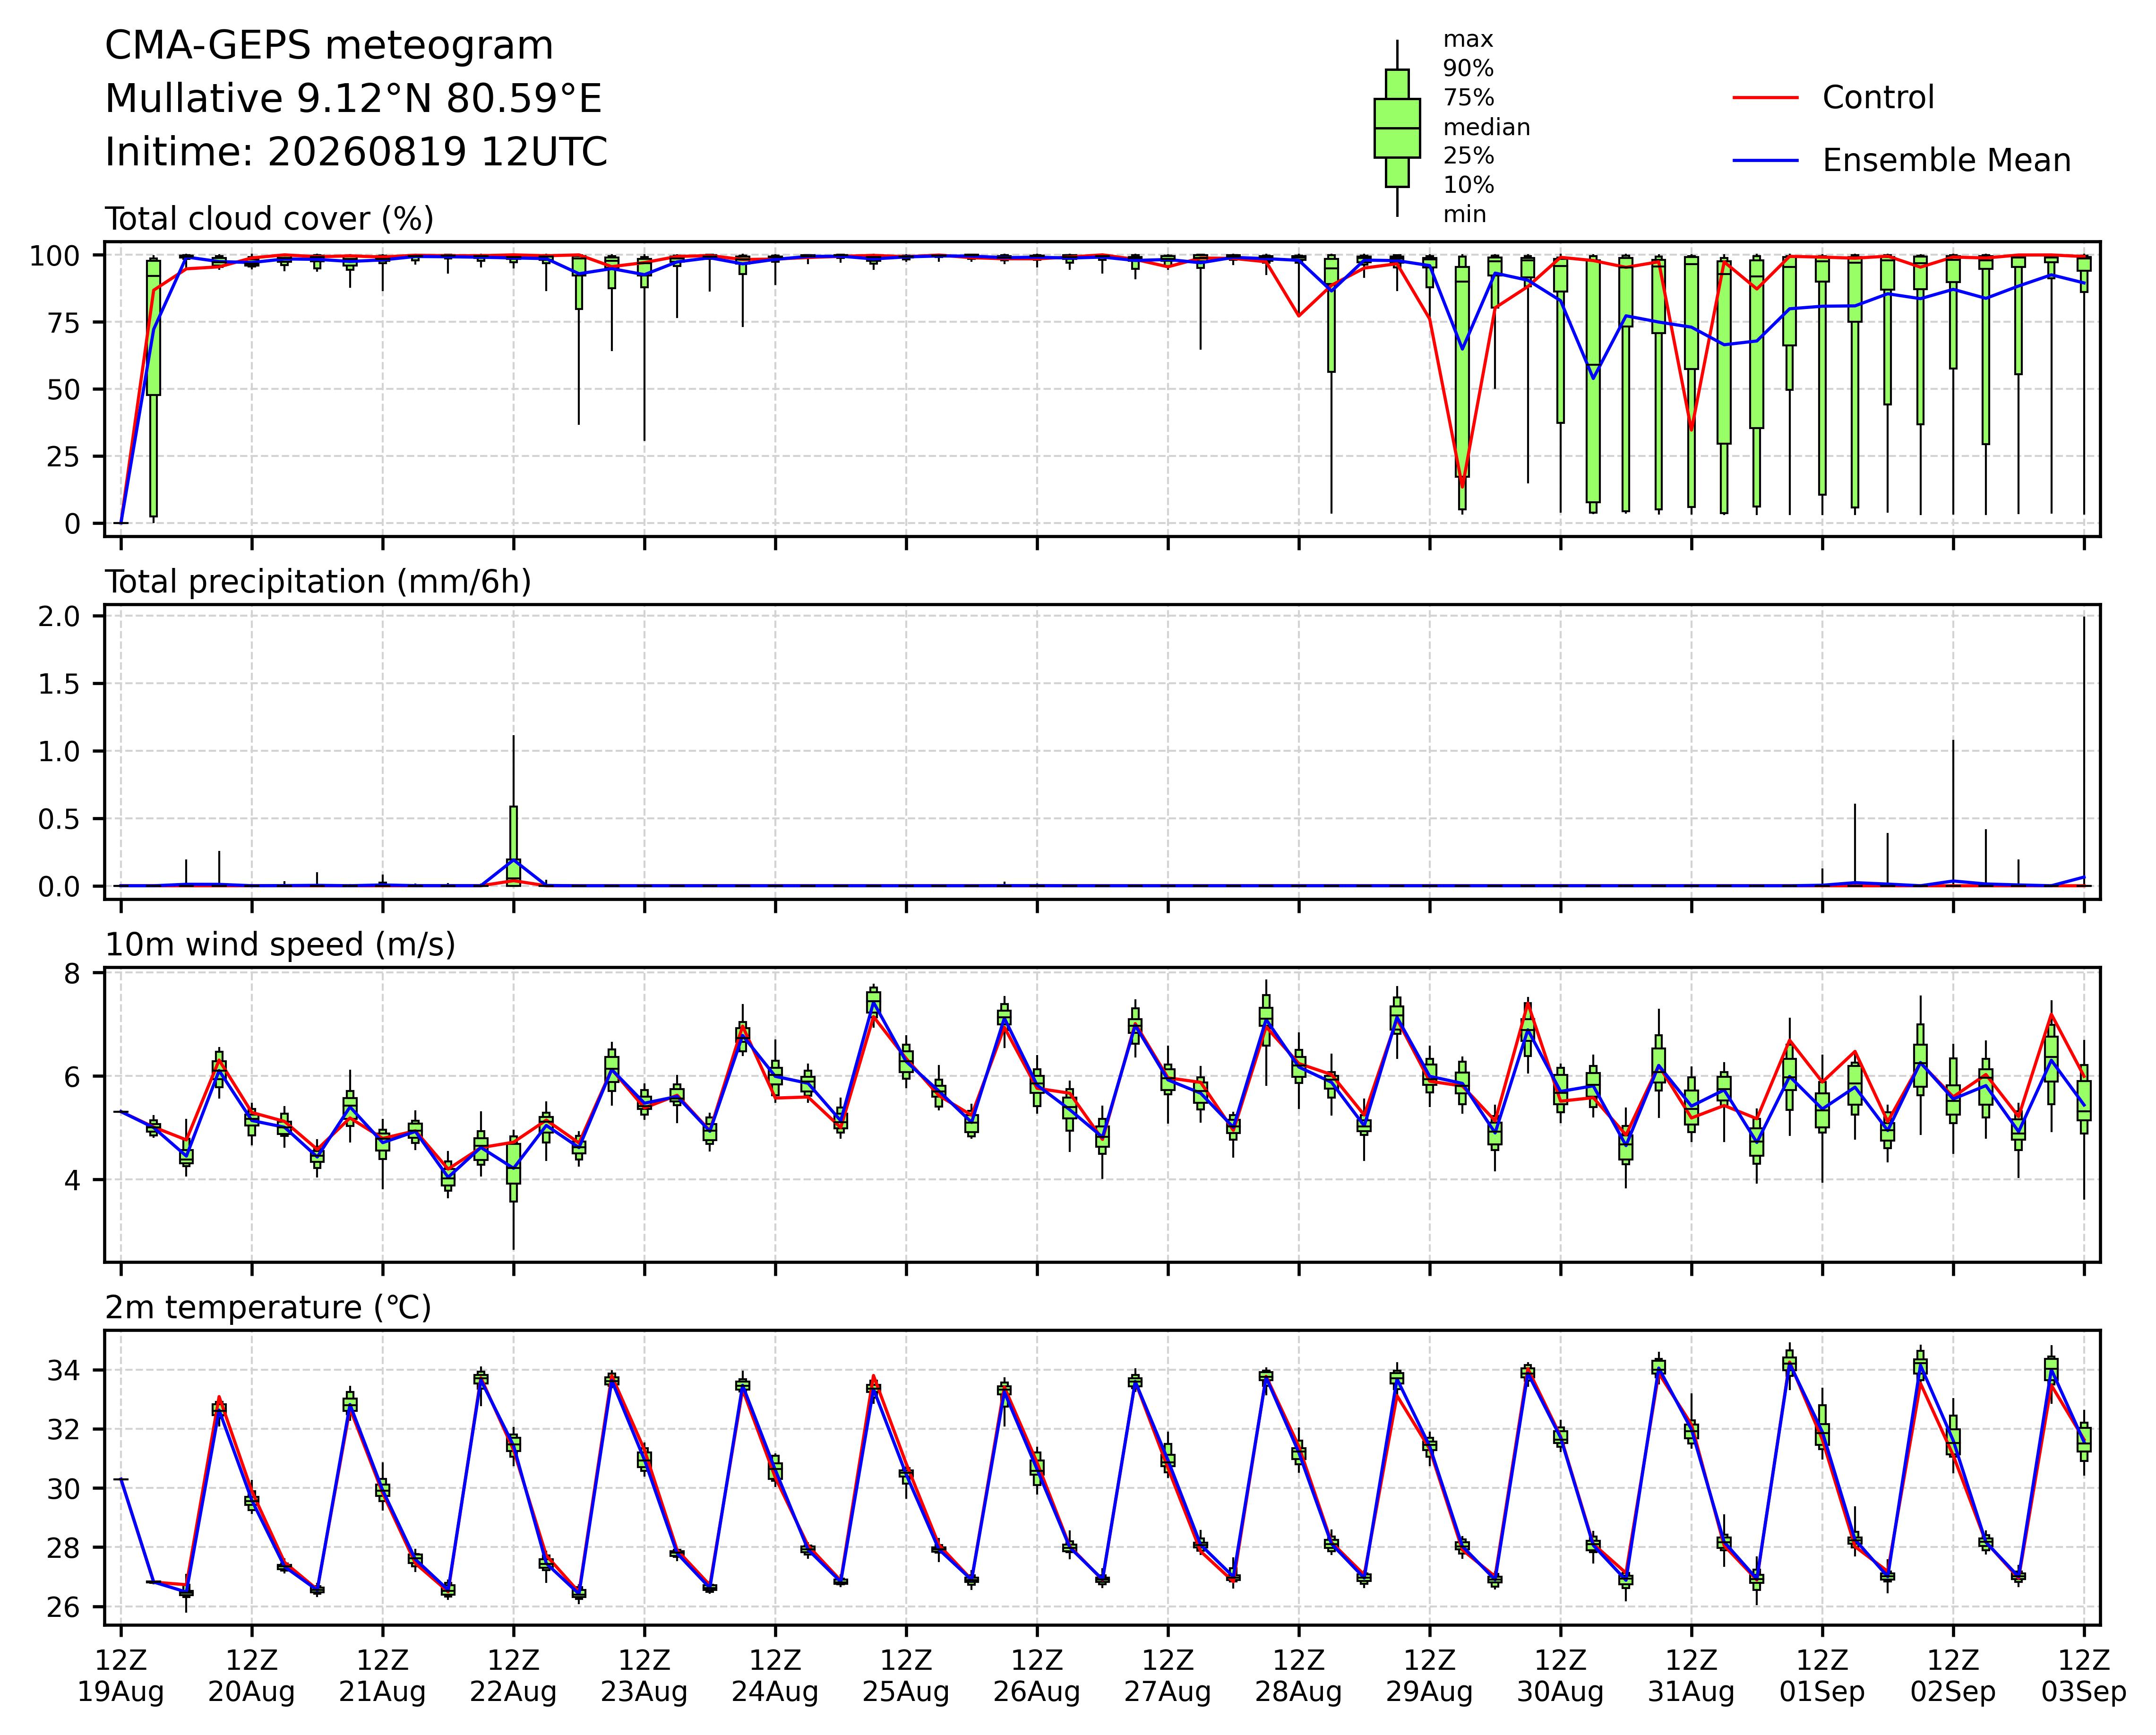Click the '23Aug' x-axis date label
The image size is (2156, 1735).
click(x=644, y=1693)
